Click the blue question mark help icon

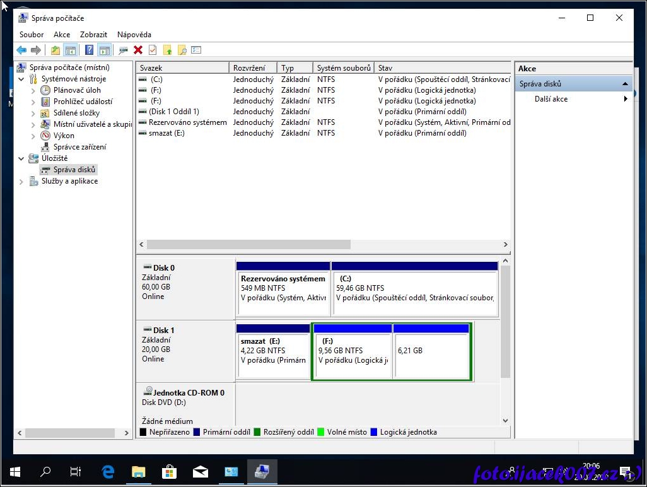pos(89,50)
